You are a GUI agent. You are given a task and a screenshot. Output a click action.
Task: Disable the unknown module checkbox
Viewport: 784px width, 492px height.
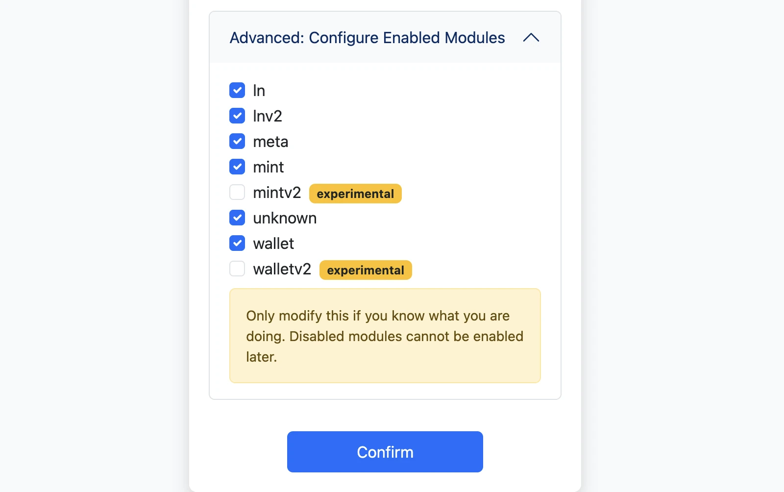point(237,218)
